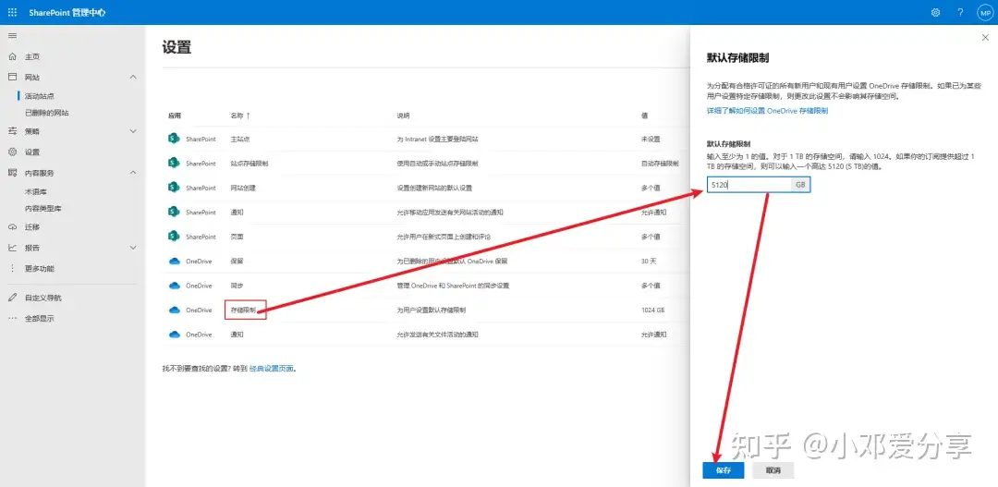Click the OneDrive cloud icon in 保留 row

(x=175, y=261)
